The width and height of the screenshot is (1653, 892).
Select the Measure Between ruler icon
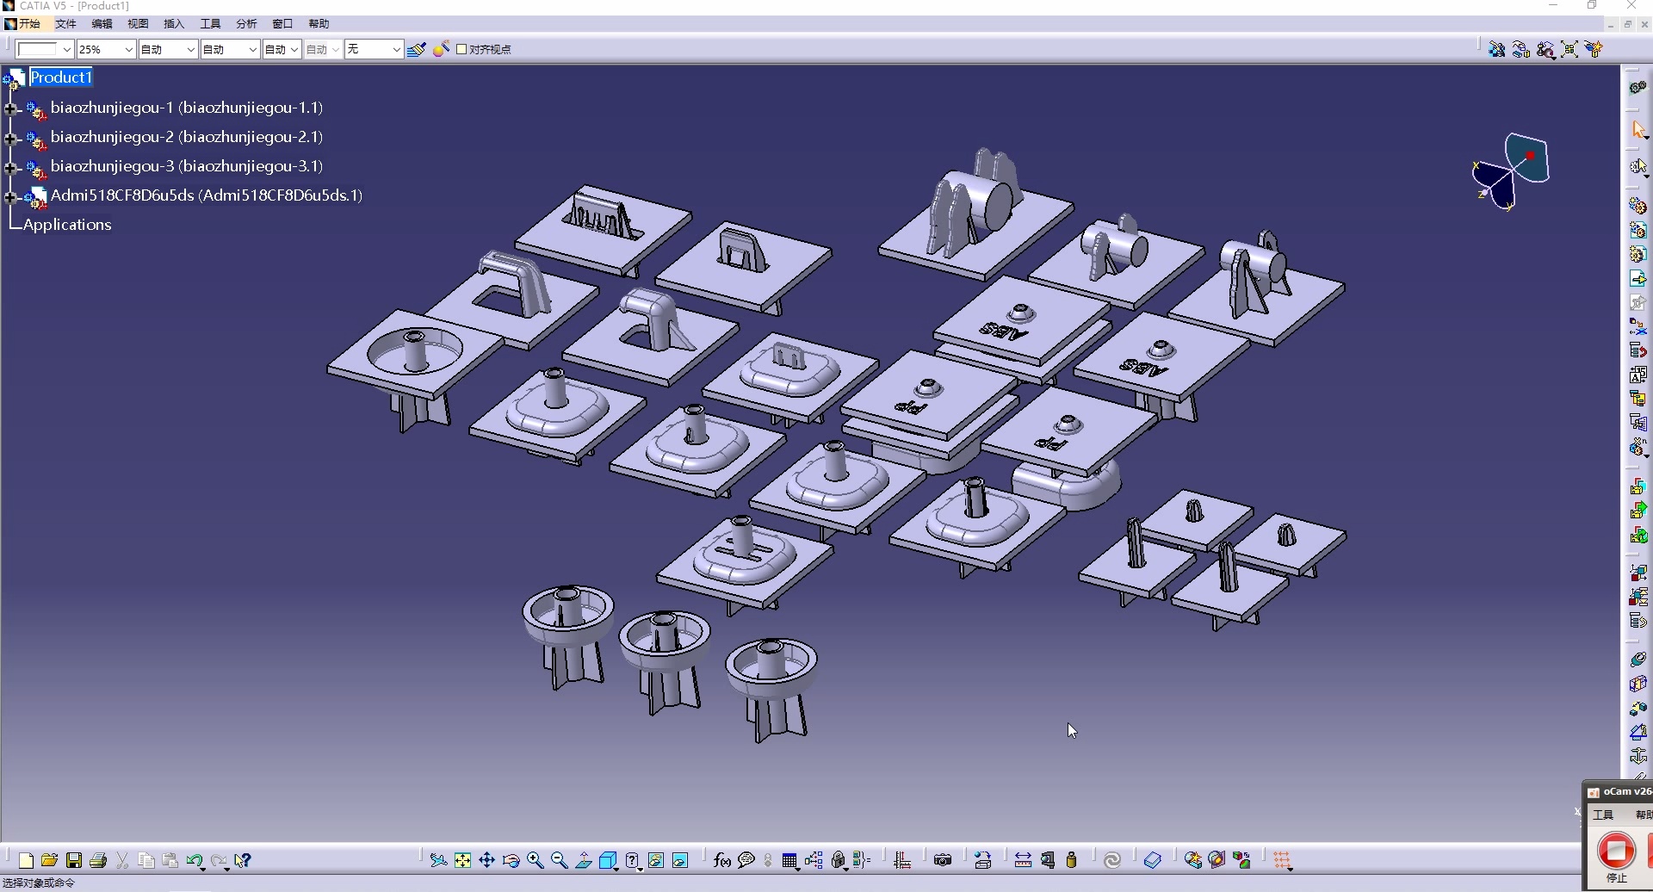click(x=1023, y=860)
